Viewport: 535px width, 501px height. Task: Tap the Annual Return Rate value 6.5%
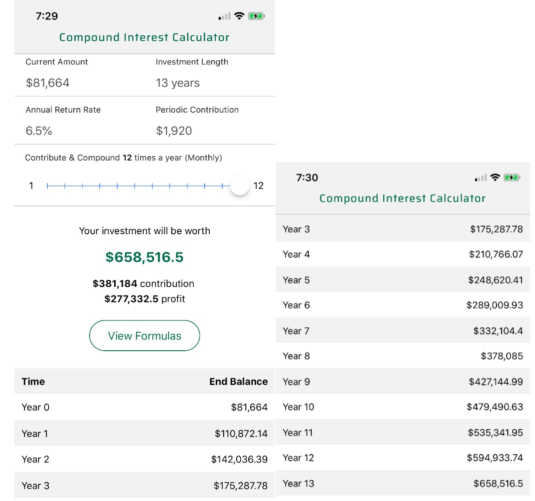click(39, 131)
